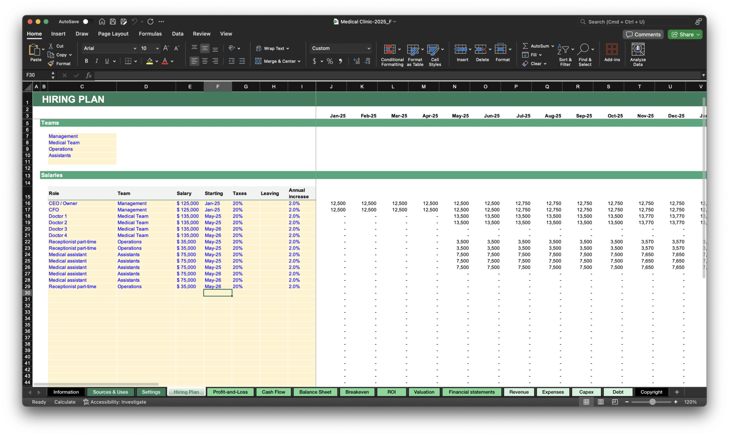The width and height of the screenshot is (729, 436).
Task: Toggle center text horizontally
Action: click(205, 61)
